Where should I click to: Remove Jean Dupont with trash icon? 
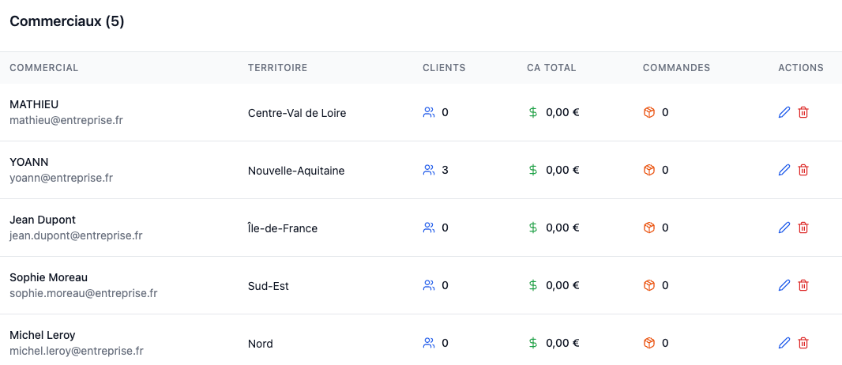pos(803,228)
